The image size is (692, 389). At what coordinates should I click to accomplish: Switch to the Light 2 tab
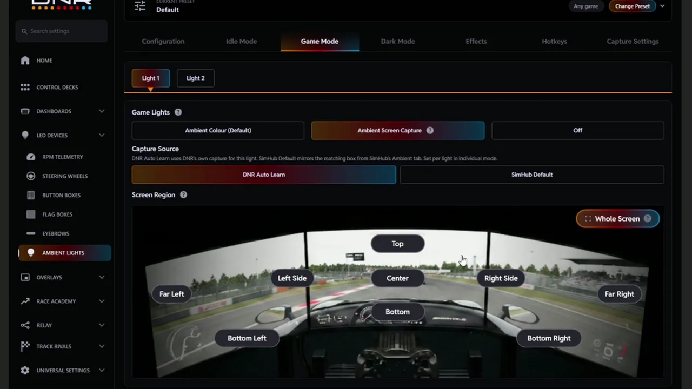coord(195,78)
